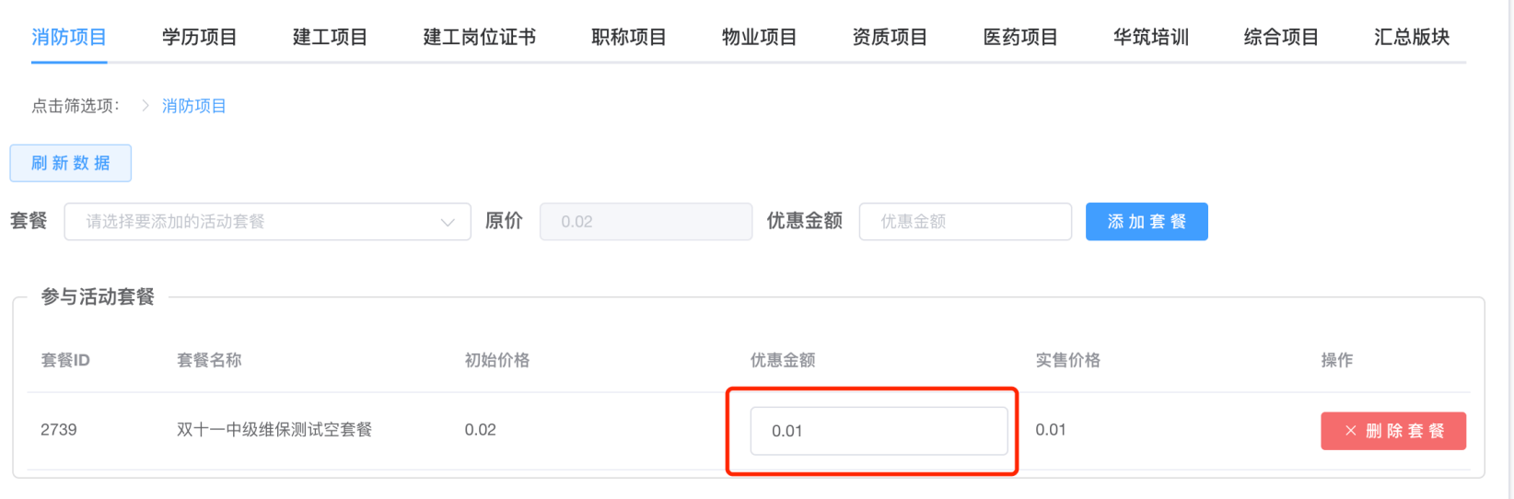Switch to the 学历项目 tab
This screenshot has height=499, width=1514.
pos(199,38)
